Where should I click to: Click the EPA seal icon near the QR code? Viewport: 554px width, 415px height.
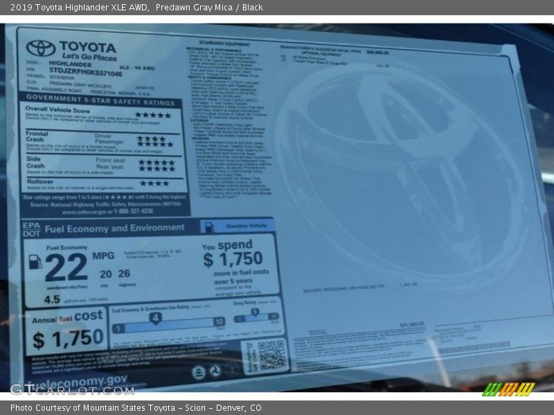[199, 373]
